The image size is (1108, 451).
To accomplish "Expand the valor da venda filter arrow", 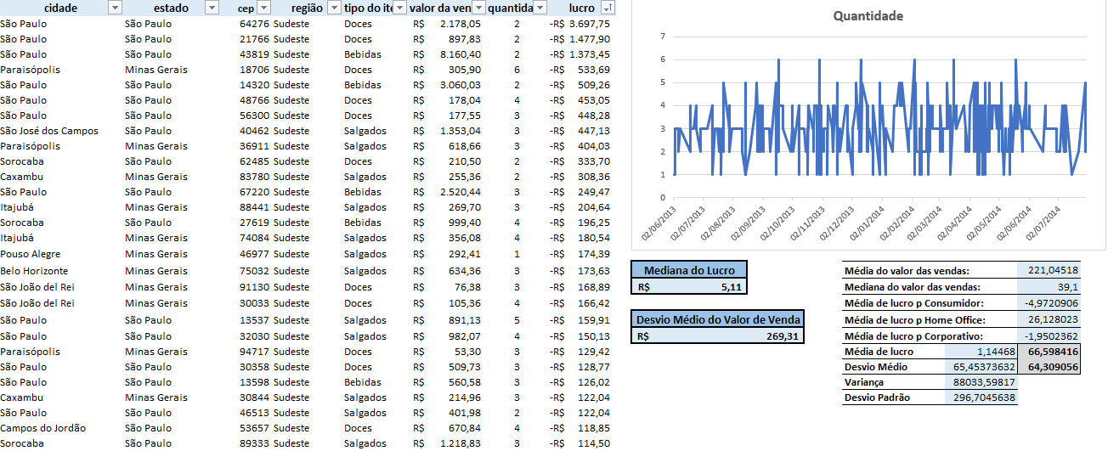I will coord(478,8).
